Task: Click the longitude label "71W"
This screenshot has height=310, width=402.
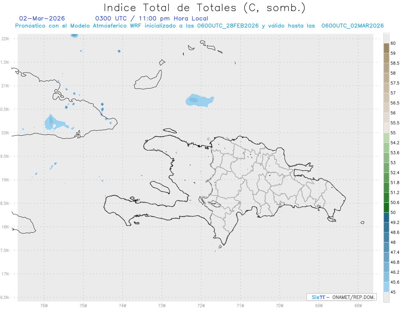Action: (240, 306)
